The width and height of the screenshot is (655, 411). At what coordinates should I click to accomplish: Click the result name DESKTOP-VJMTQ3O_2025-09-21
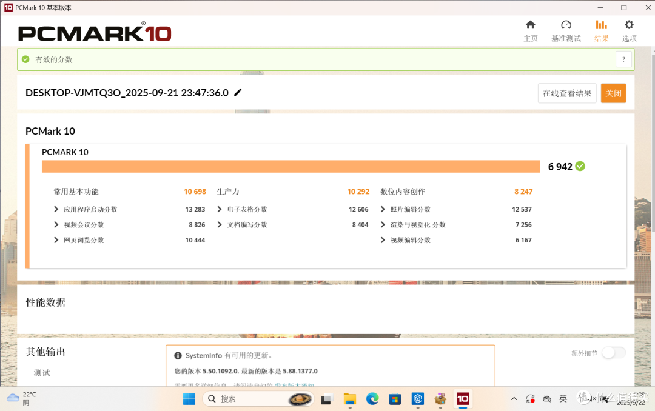pos(127,93)
